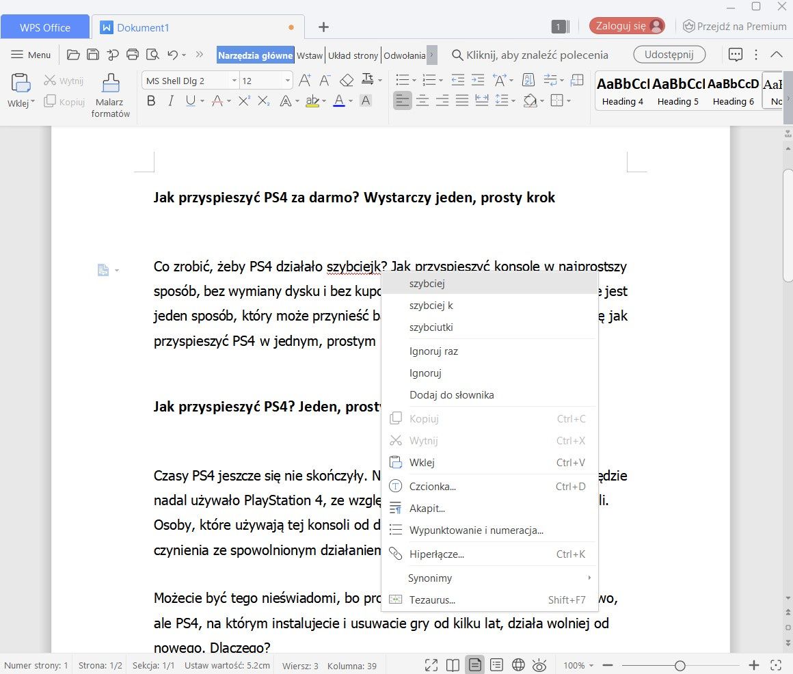Open the Menu hamburger button

click(x=31, y=55)
